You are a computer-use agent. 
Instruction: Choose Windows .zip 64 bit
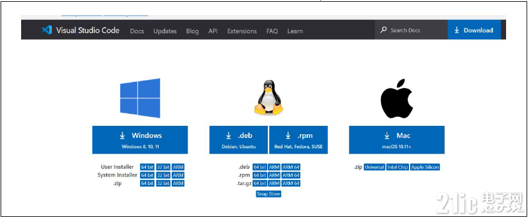[147, 183]
